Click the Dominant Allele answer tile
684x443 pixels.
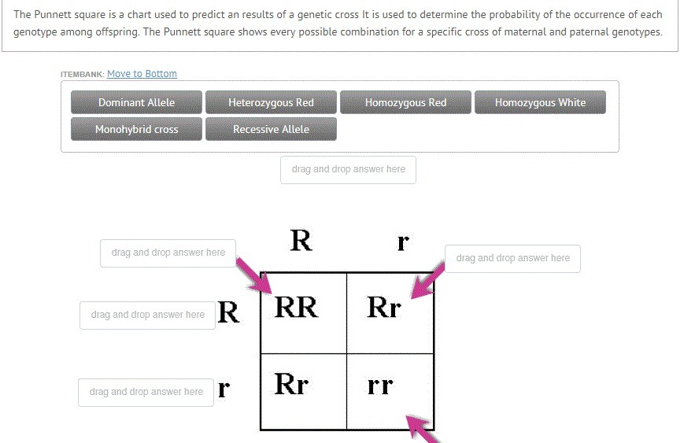pyautogui.click(x=136, y=102)
